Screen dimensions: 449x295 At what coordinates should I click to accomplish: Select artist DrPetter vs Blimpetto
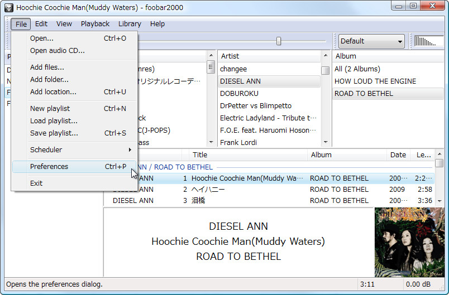pos(269,106)
